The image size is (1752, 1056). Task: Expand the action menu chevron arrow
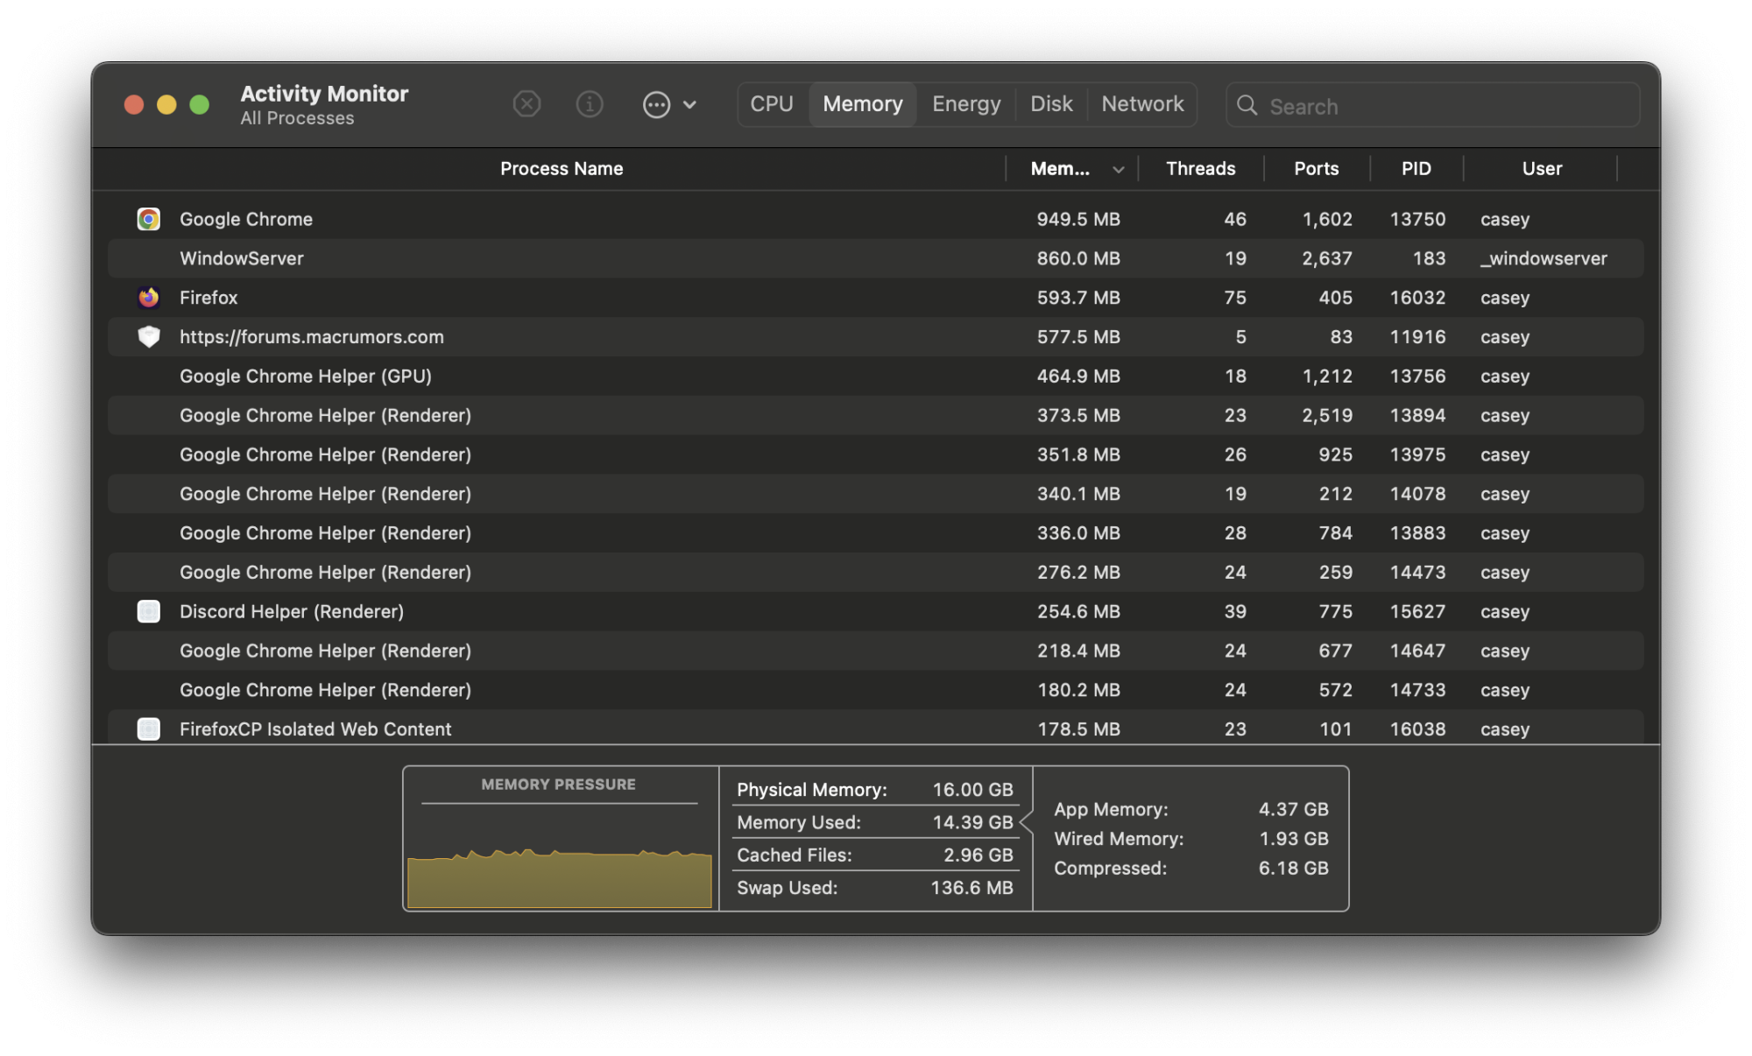coord(690,105)
